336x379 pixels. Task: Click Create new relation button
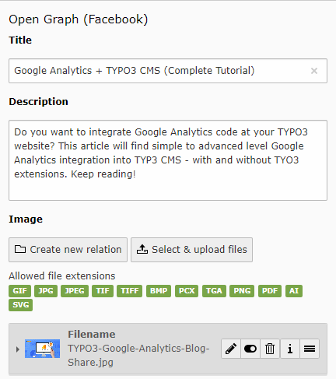68,250
